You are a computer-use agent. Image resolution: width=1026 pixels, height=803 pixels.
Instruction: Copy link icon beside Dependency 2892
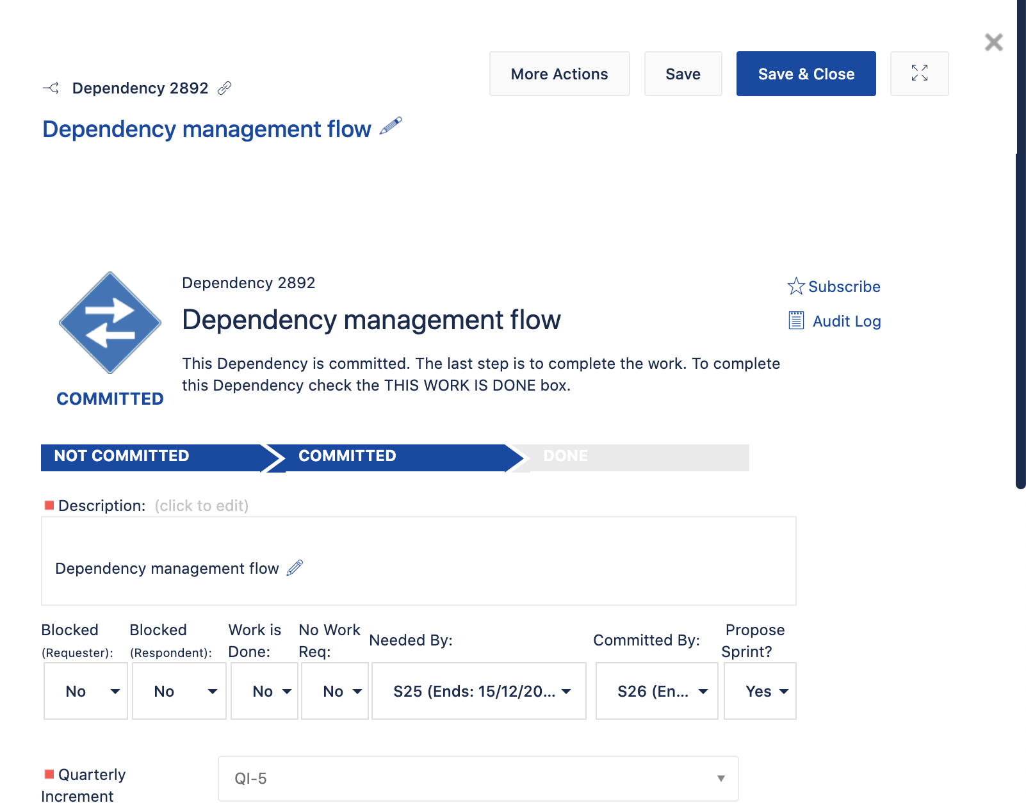[x=224, y=88]
